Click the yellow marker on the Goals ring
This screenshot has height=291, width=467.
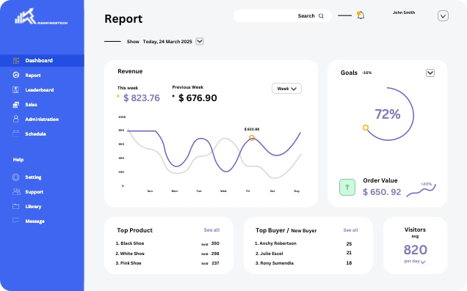(366, 128)
